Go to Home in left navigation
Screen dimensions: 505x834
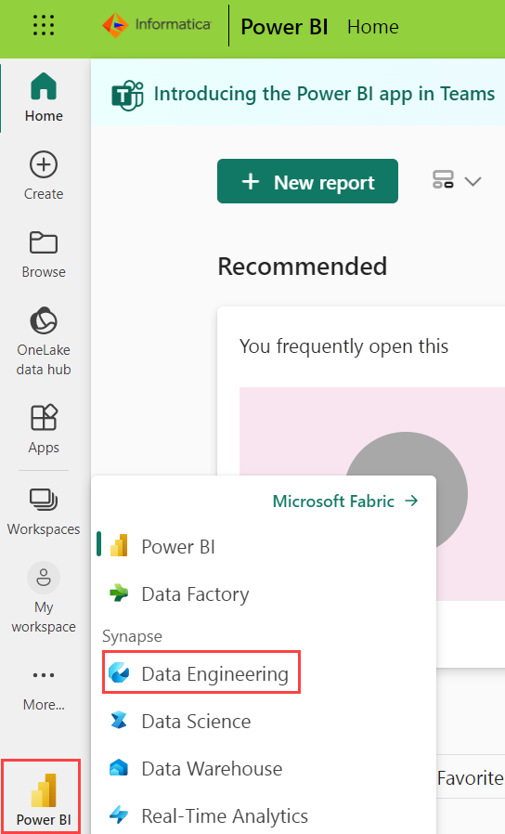coord(44,98)
